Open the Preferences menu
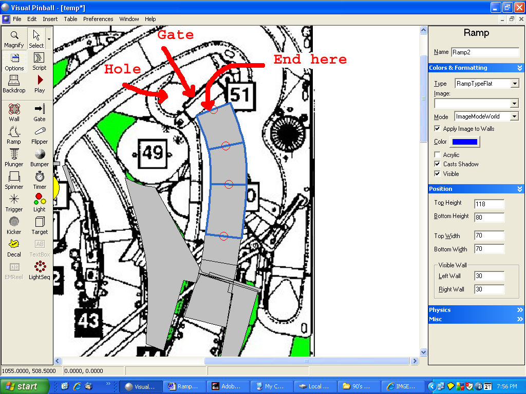 point(98,19)
